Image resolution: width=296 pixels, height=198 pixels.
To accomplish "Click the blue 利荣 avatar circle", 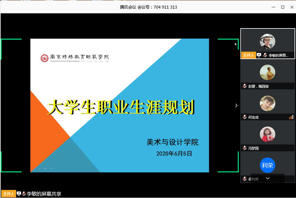I will pos(267,165).
